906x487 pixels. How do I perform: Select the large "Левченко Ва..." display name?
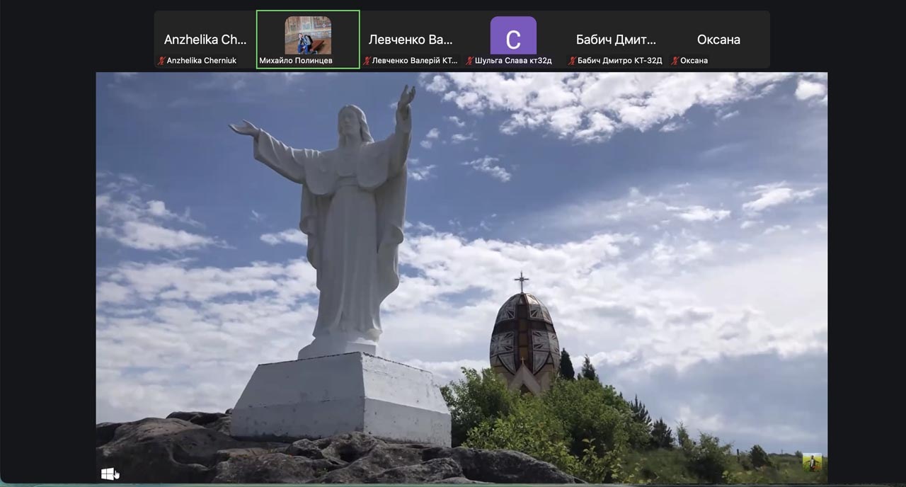coord(411,40)
